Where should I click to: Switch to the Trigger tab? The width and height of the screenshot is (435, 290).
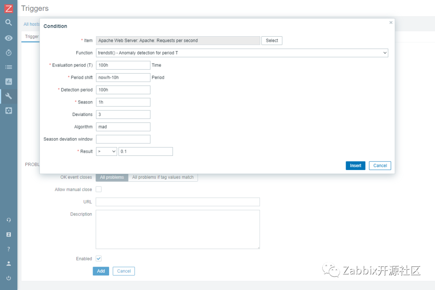tap(31, 37)
